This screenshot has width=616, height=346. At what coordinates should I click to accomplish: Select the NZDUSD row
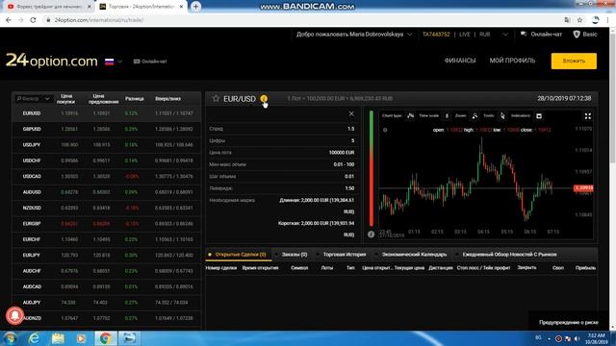coord(106,208)
